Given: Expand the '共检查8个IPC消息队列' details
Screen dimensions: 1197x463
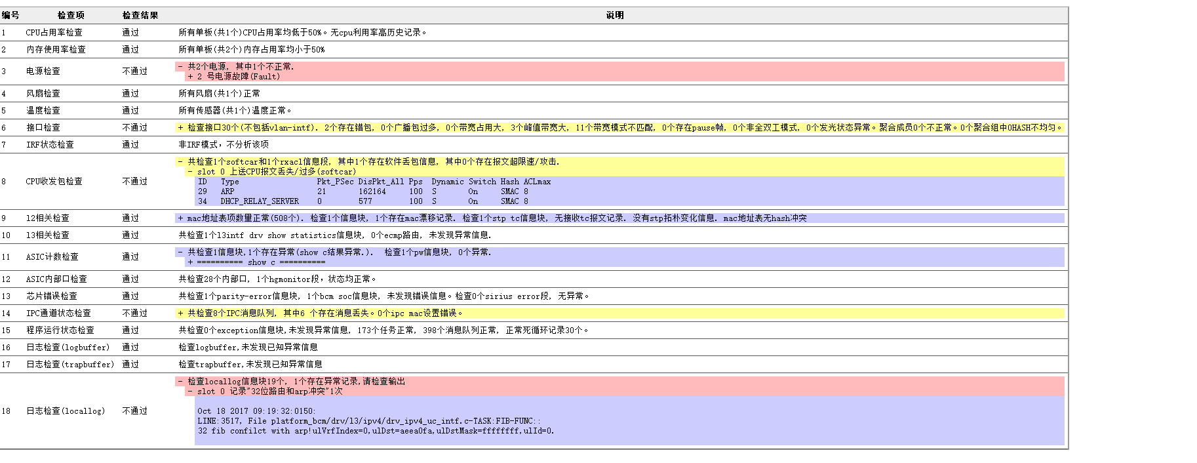Looking at the screenshot, I should click(180, 313).
